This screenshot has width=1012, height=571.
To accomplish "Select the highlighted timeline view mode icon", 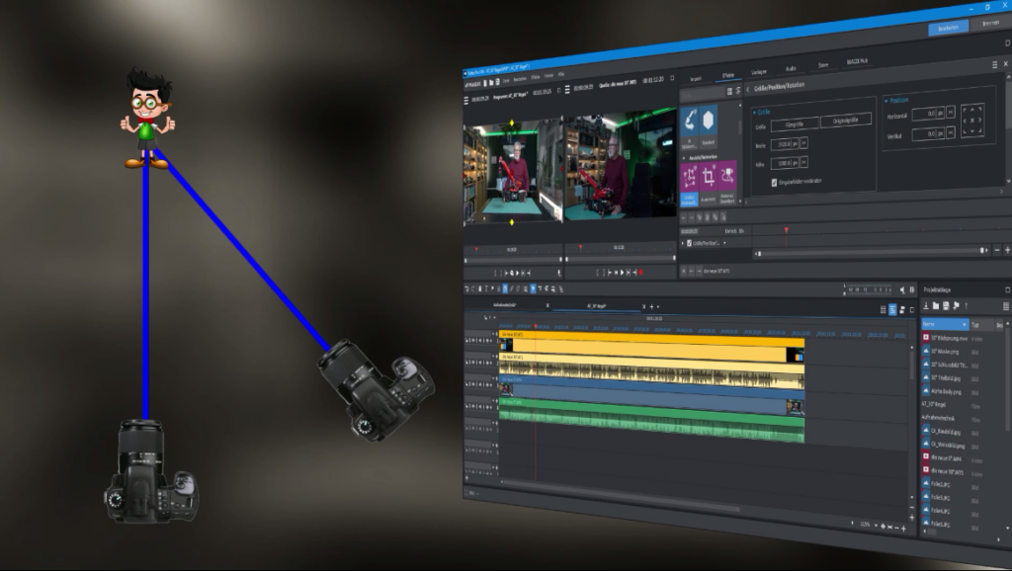I will coord(892,309).
